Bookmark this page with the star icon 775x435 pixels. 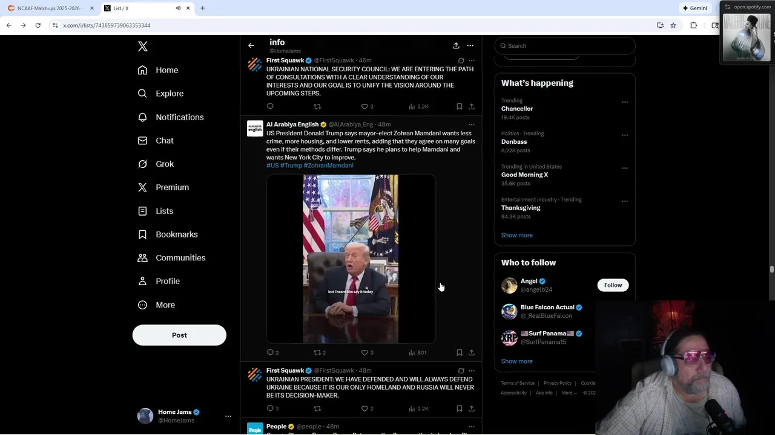[x=673, y=25]
